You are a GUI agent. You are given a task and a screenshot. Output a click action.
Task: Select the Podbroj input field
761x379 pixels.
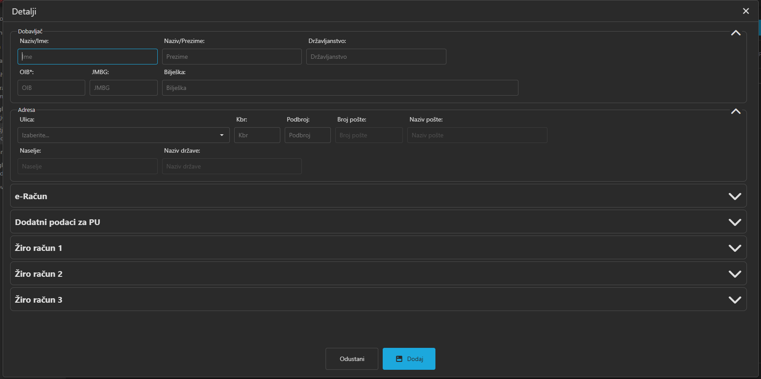tap(308, 135)
